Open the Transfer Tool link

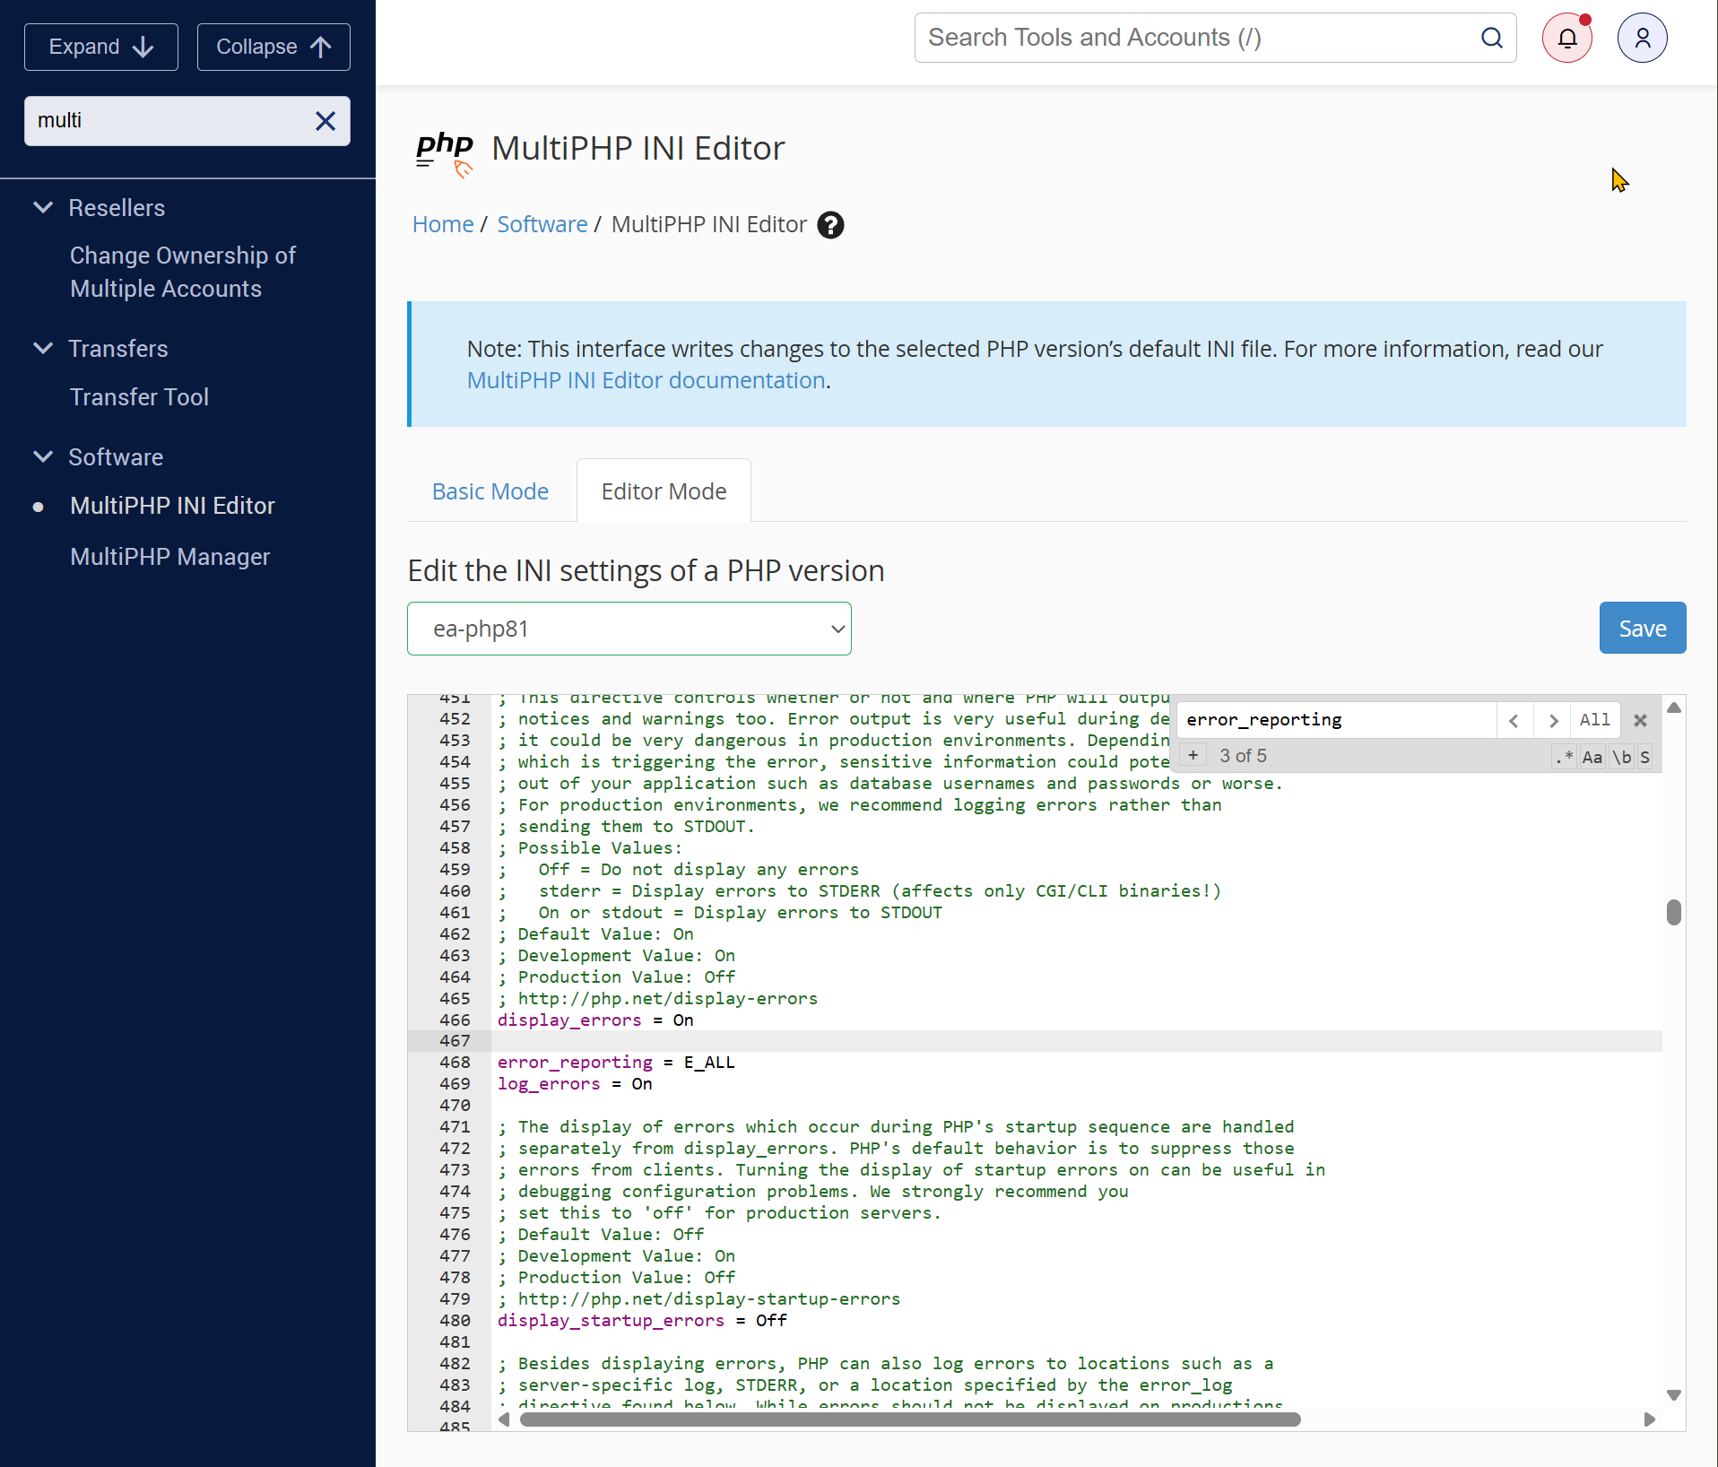(x=139, y=397)
